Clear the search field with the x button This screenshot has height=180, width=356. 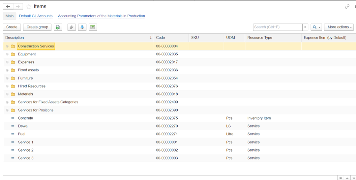(305, 27)
